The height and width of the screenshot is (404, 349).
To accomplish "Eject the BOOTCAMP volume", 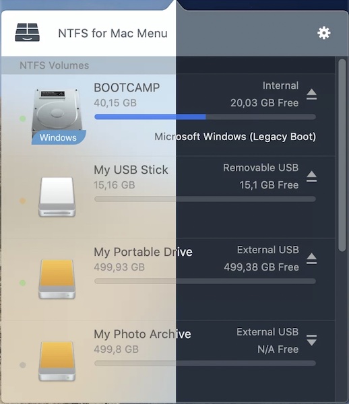I will (312, 94).
